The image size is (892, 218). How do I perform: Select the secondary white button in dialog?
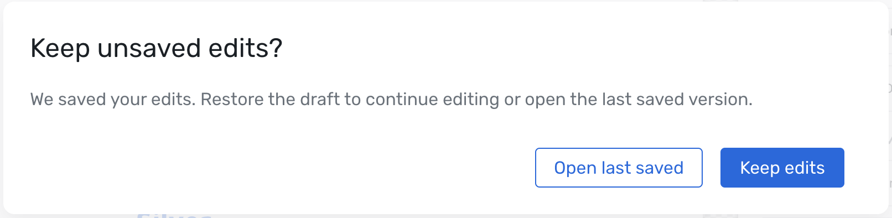(x=619, y=168)
